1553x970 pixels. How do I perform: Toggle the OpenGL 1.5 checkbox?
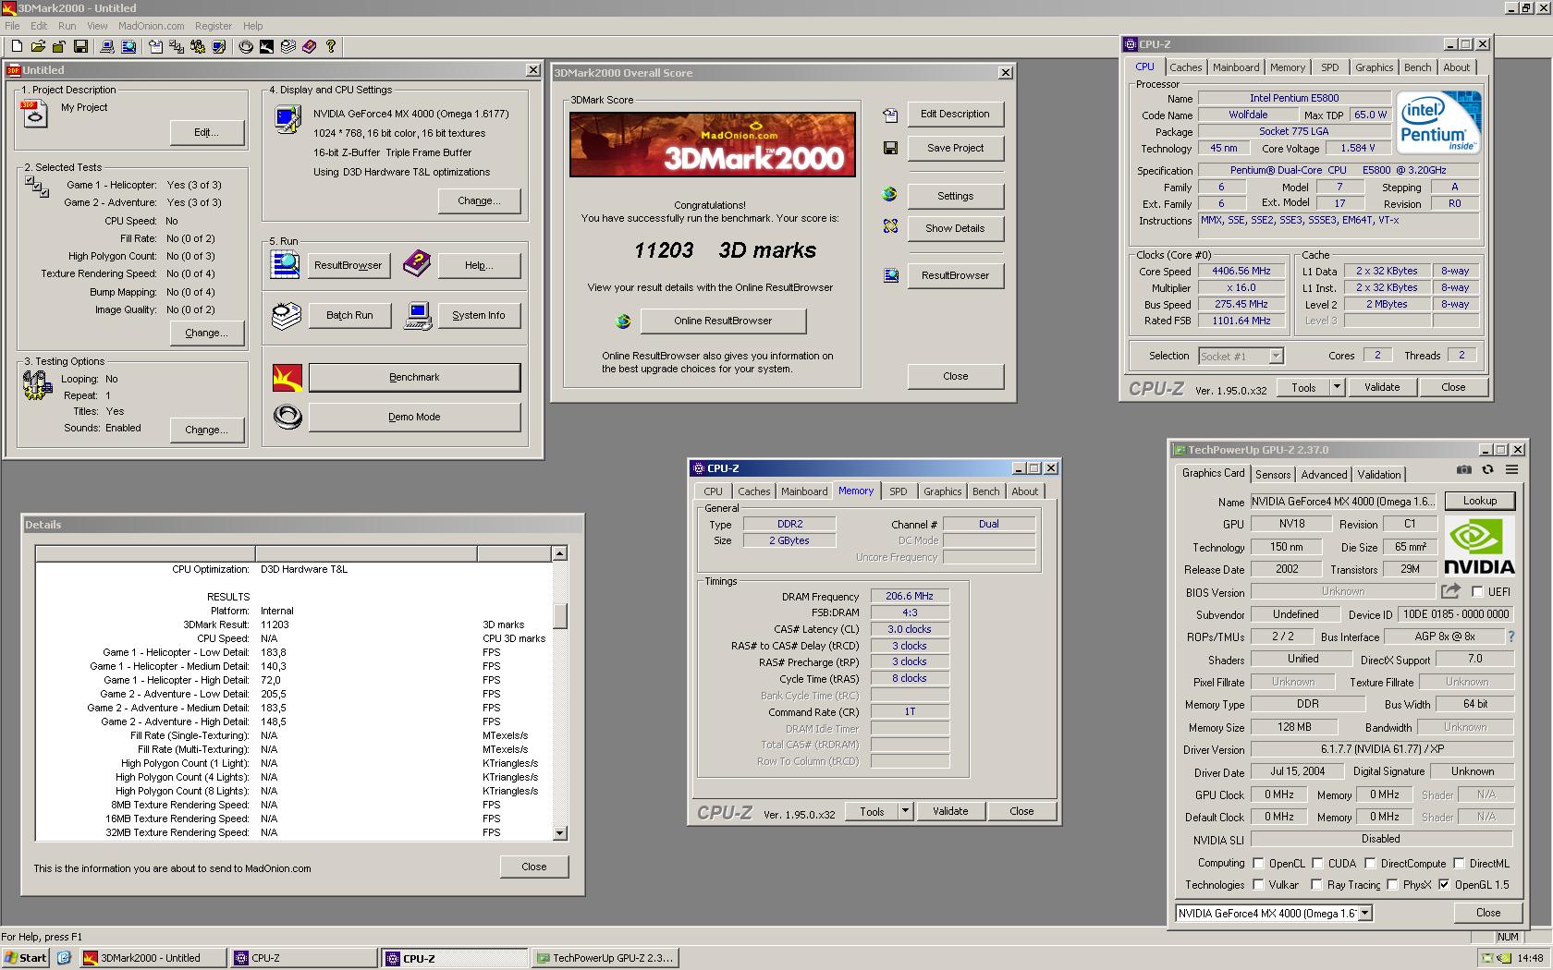tap(1444, 885)
